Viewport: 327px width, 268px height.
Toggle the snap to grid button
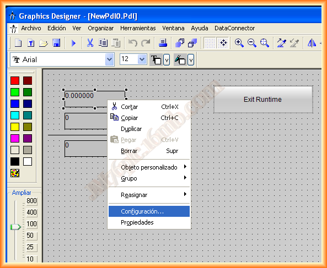(223, 43)
